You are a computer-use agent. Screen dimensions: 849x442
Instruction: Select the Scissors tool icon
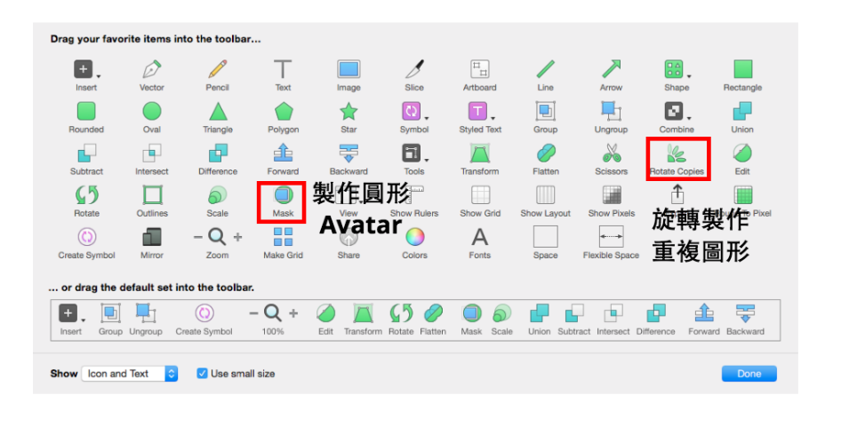point(612,154)
